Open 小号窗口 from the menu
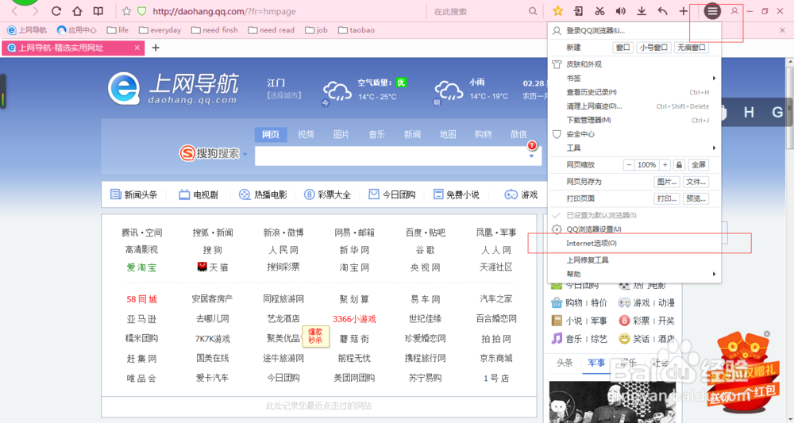This screenshot has height=423, width=794. [x=653, y=48]
